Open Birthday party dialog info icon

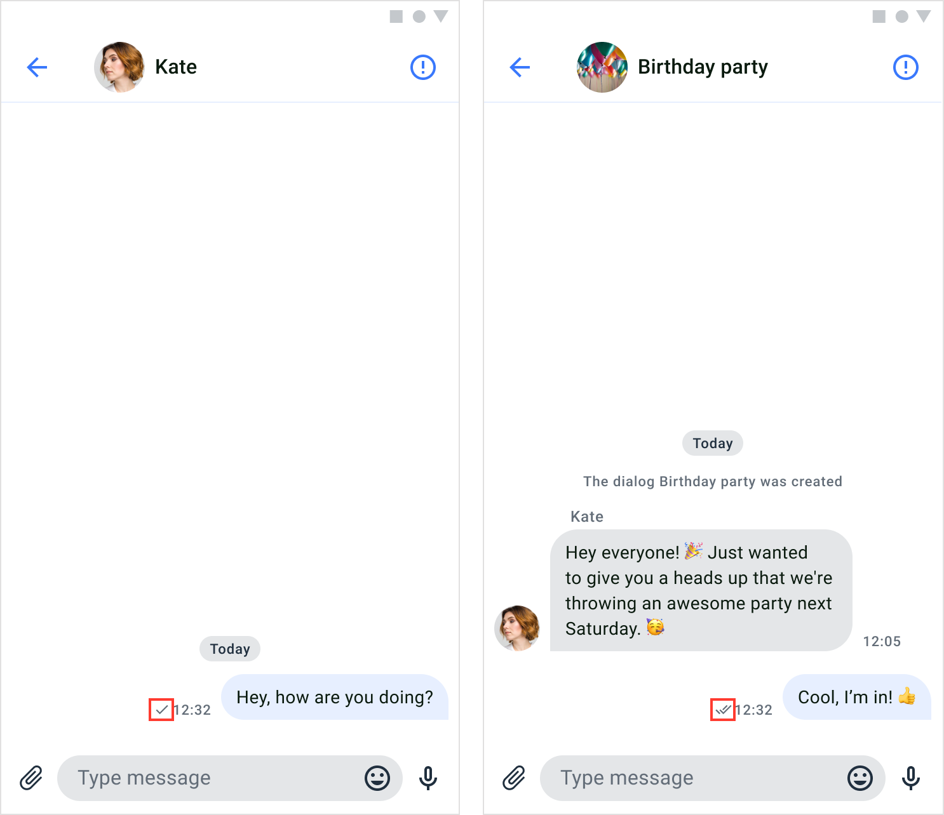906,67
